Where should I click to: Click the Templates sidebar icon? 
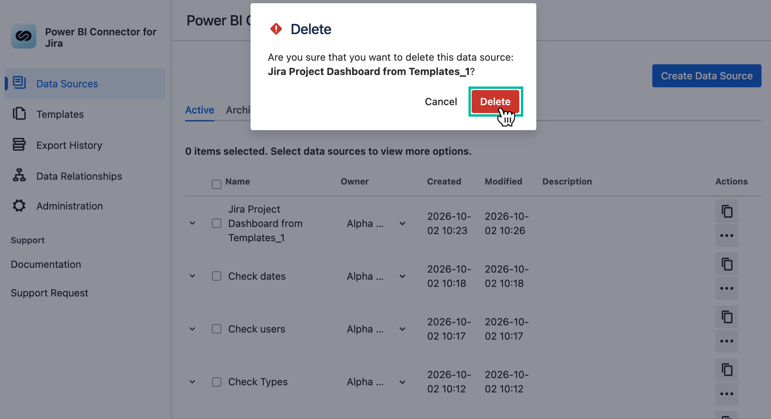click(19, 113)
